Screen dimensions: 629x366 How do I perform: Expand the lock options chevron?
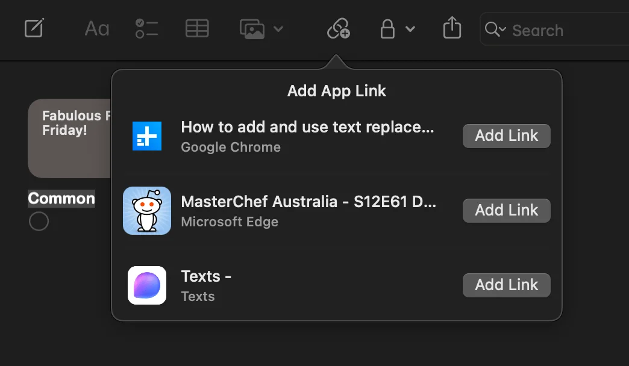pos(410,28)
